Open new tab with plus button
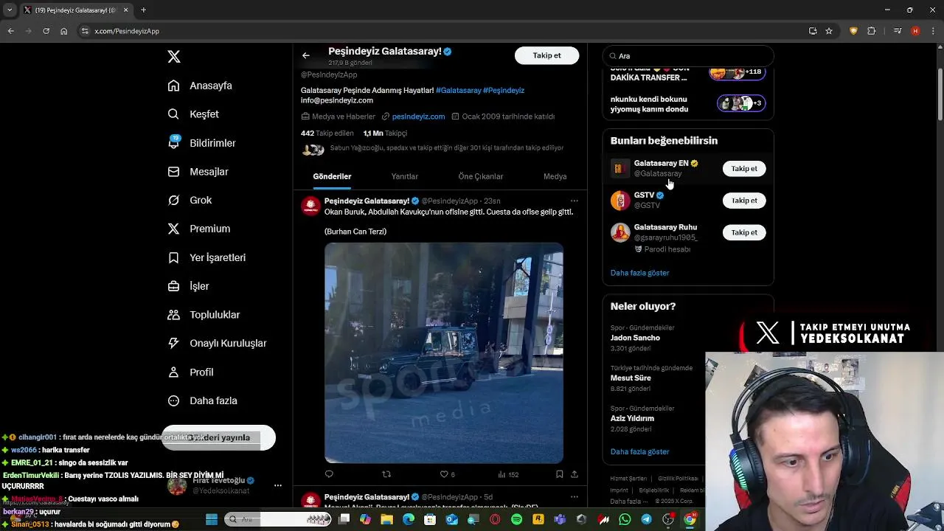Screen dimensions: 944x531 click(x=143, y=10)
